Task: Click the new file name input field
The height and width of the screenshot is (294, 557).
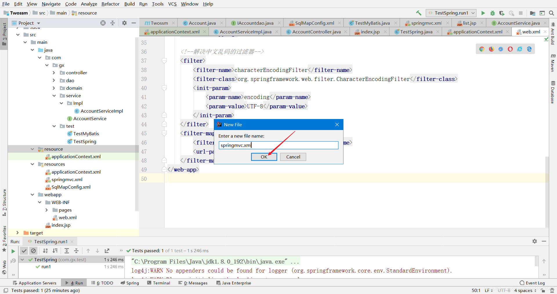Action: point(278,145)
